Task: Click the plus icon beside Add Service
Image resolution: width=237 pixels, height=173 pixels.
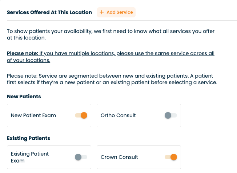Action: click(x=102, y=12)
